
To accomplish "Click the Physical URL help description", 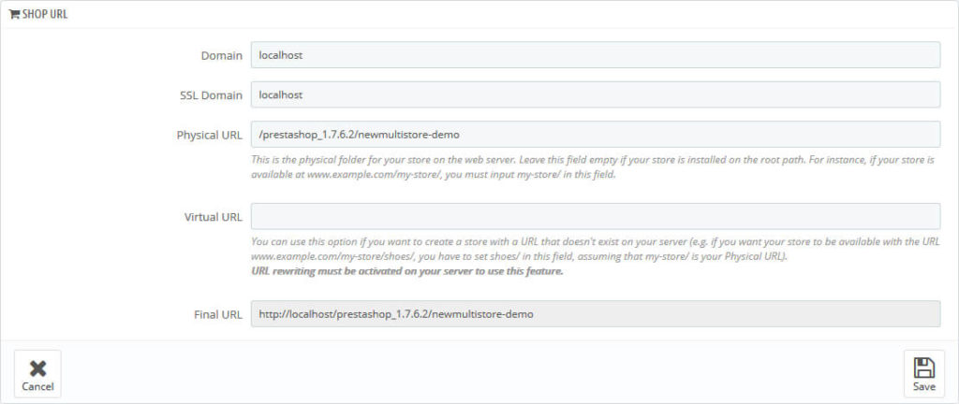I will (x=595, y=167).
